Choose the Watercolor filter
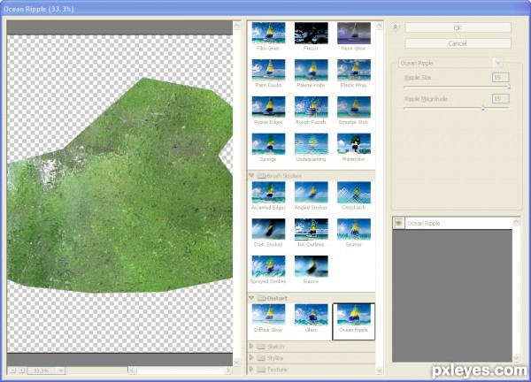The image size is (531, 382). 353,144
